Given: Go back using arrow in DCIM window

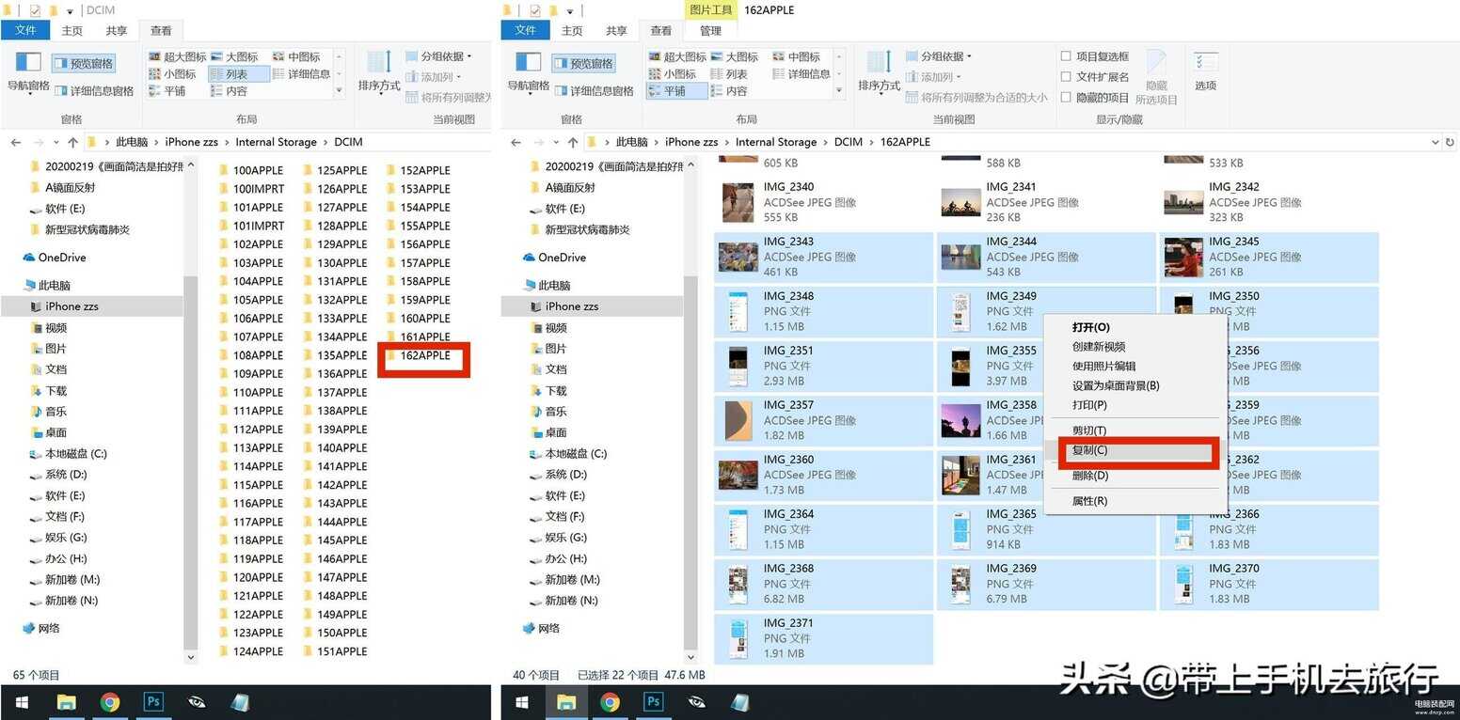Looking at the screenshot, I should [16, 142].
